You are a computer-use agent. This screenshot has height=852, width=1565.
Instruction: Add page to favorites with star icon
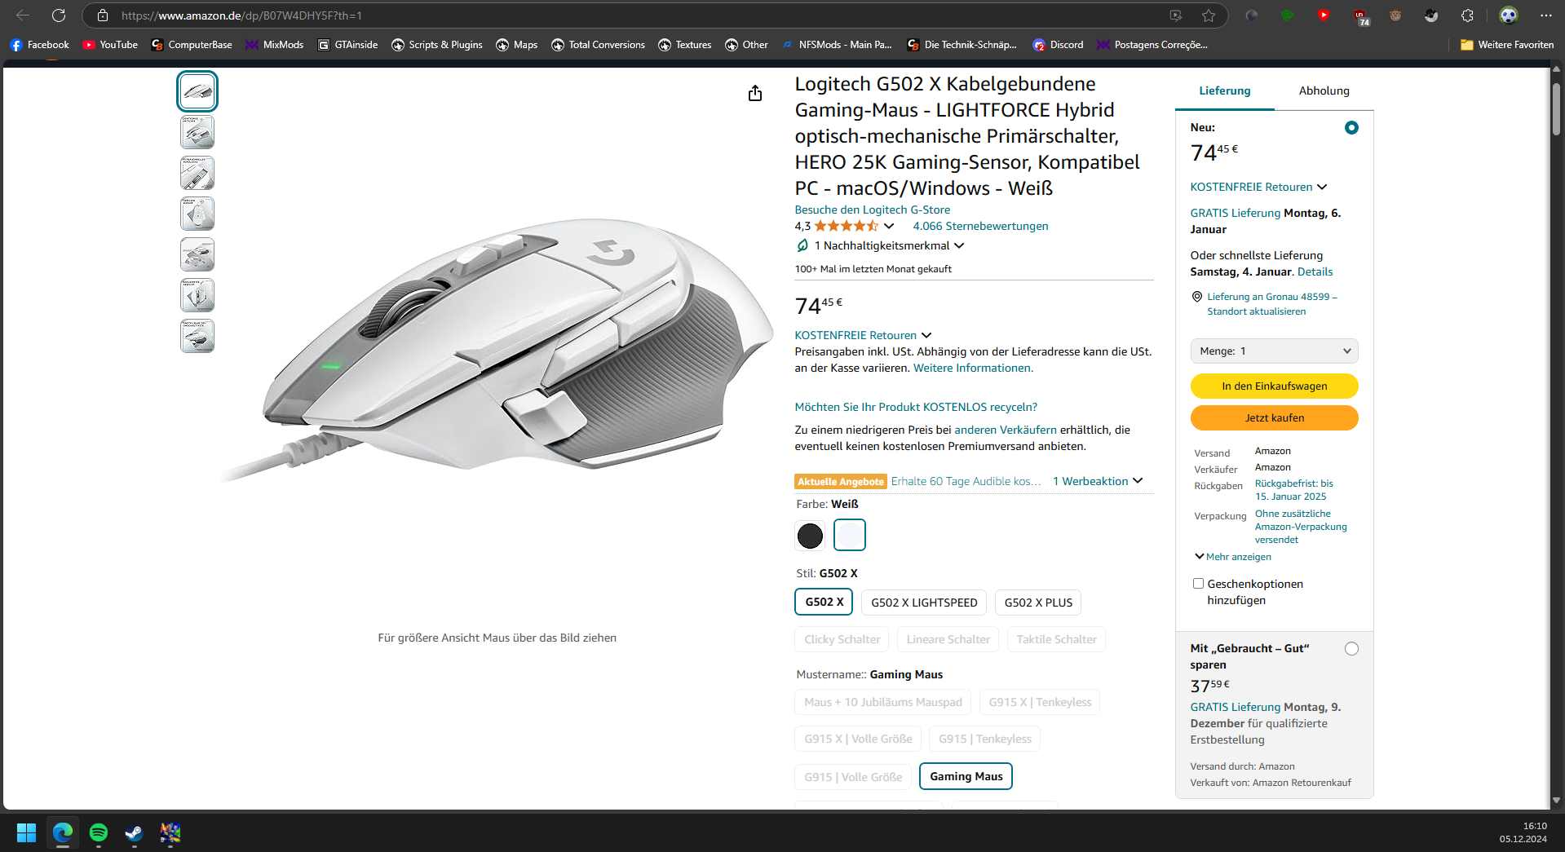tap(1209, 15)
